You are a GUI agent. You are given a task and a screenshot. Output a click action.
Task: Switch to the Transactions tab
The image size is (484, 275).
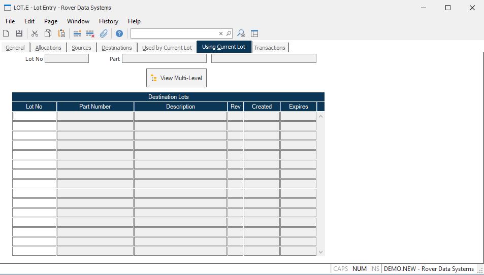[270, 48]
